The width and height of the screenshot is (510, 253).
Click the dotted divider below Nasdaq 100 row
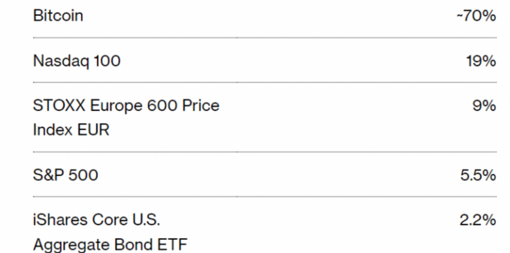[x=265, y=82]
